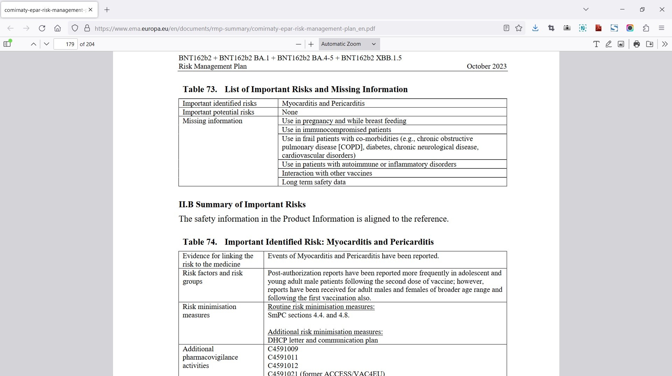672x376 pixels.
Task: Select the comirnaty-epar-risk-management tab
Action: [45, 10]
